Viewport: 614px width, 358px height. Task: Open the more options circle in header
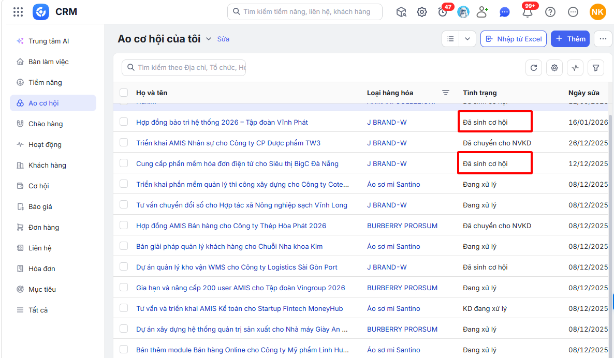click(573, 12)
